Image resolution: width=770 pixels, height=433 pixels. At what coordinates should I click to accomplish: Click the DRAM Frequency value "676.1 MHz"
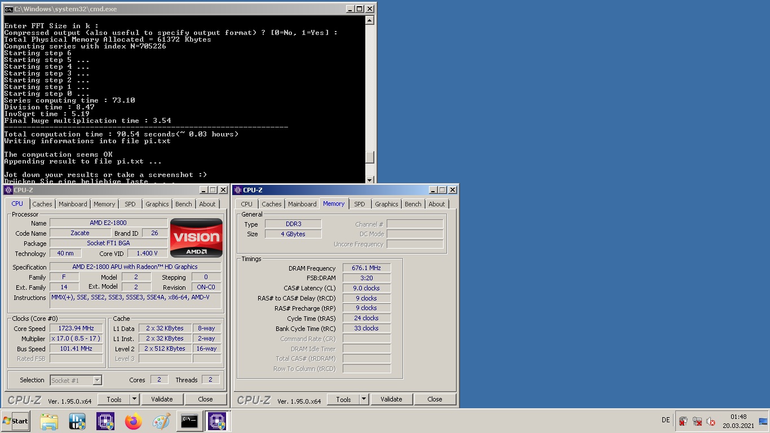[x=366, y=268]
